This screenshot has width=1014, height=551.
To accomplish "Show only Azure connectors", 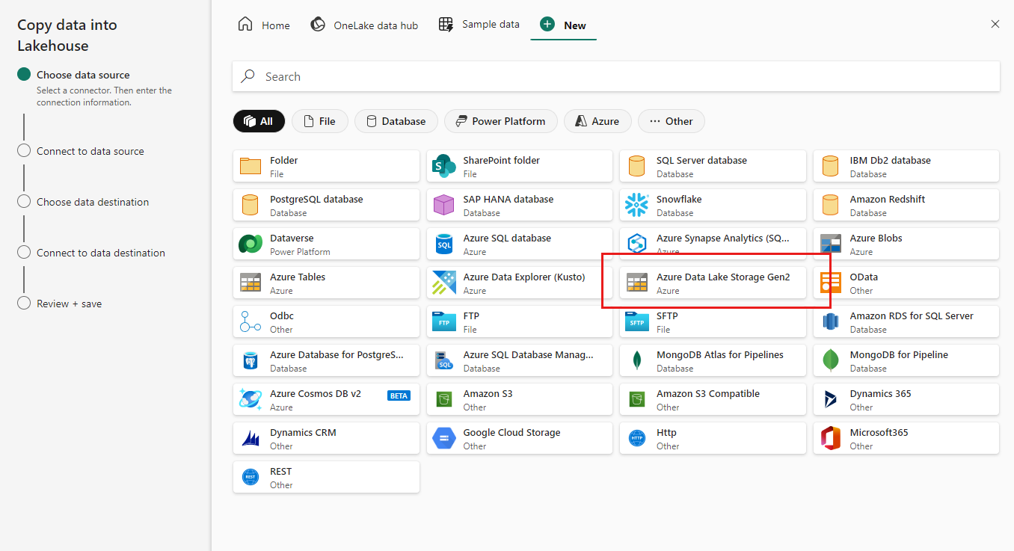I will click(x=597, y=121).
